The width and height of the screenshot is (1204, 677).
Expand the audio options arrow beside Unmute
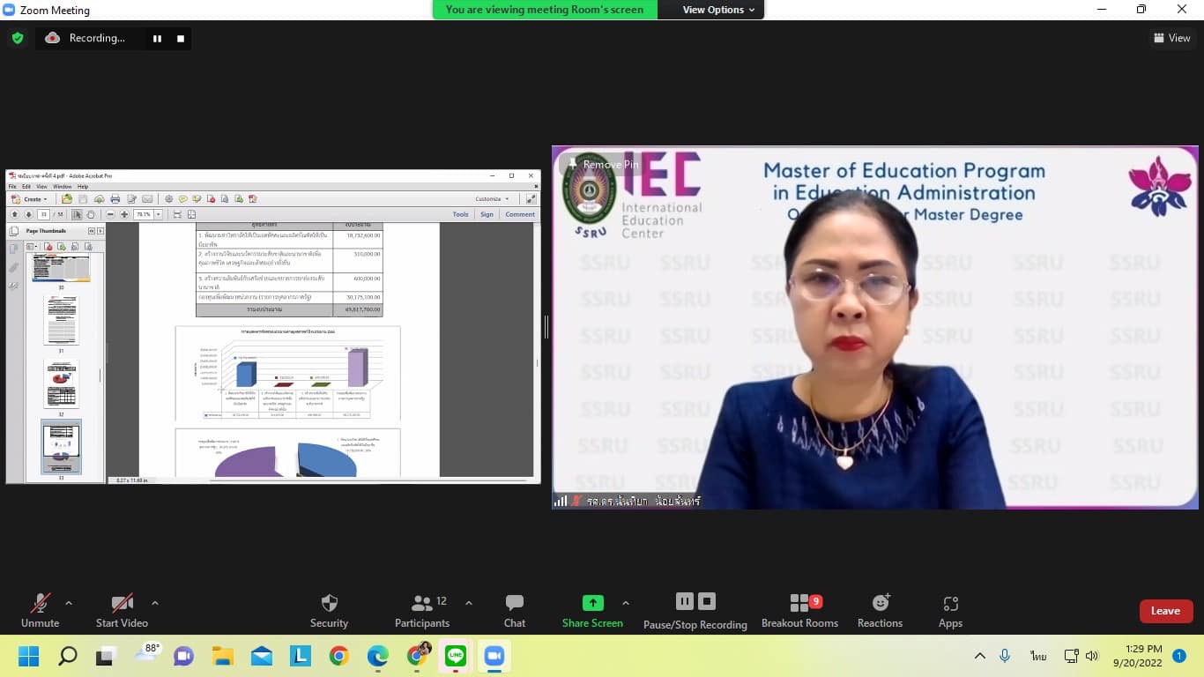[x=69, y=603]
